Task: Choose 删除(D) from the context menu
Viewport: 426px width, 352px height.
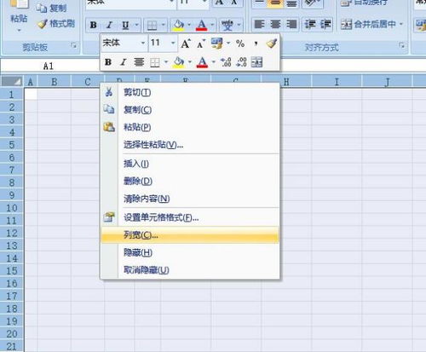Action: tap(190, 181)
